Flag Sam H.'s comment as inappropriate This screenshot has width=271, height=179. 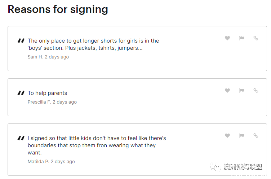(241, 38)
